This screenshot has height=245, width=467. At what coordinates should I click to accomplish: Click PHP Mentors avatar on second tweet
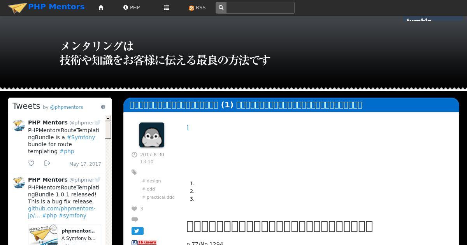tap(19, 182)
